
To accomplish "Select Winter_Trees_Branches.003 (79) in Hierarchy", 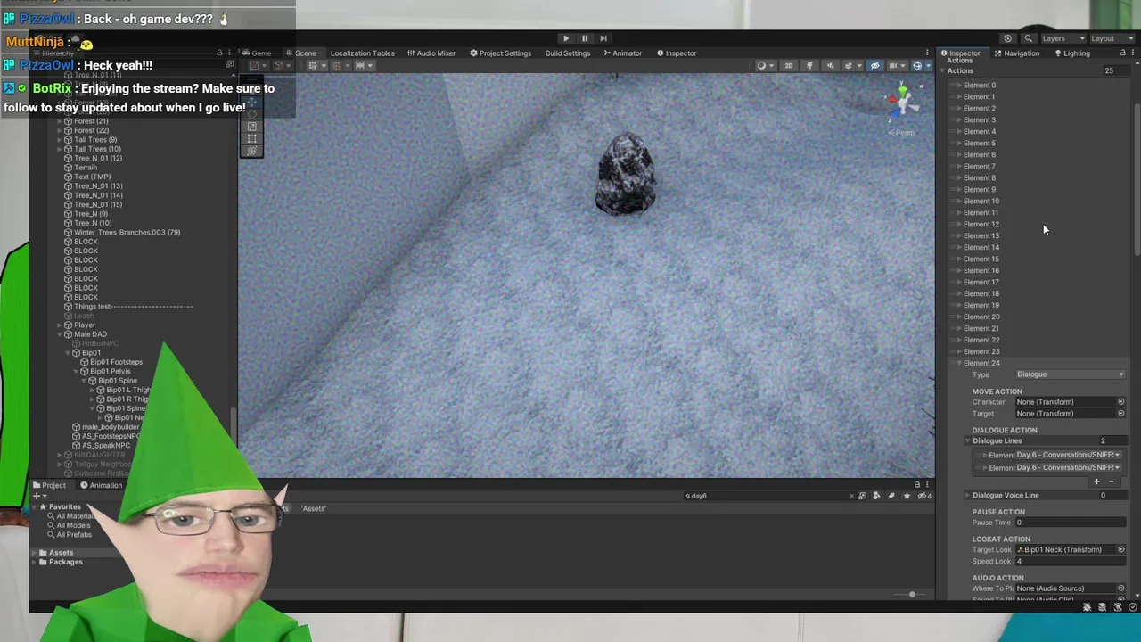I will [127, 233].
